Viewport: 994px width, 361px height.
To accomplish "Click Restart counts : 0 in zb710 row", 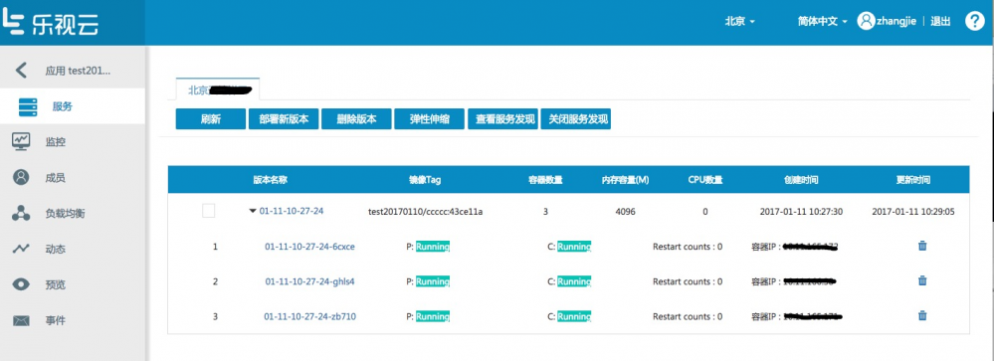I will (x=688, y=316).
